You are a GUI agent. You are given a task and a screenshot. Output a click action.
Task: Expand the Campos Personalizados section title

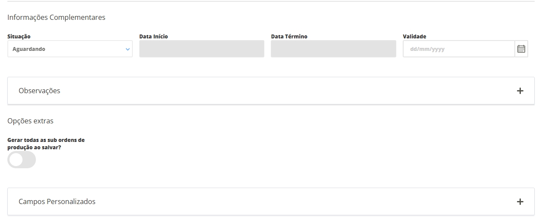pyautogui.click(x=57, y=202)
